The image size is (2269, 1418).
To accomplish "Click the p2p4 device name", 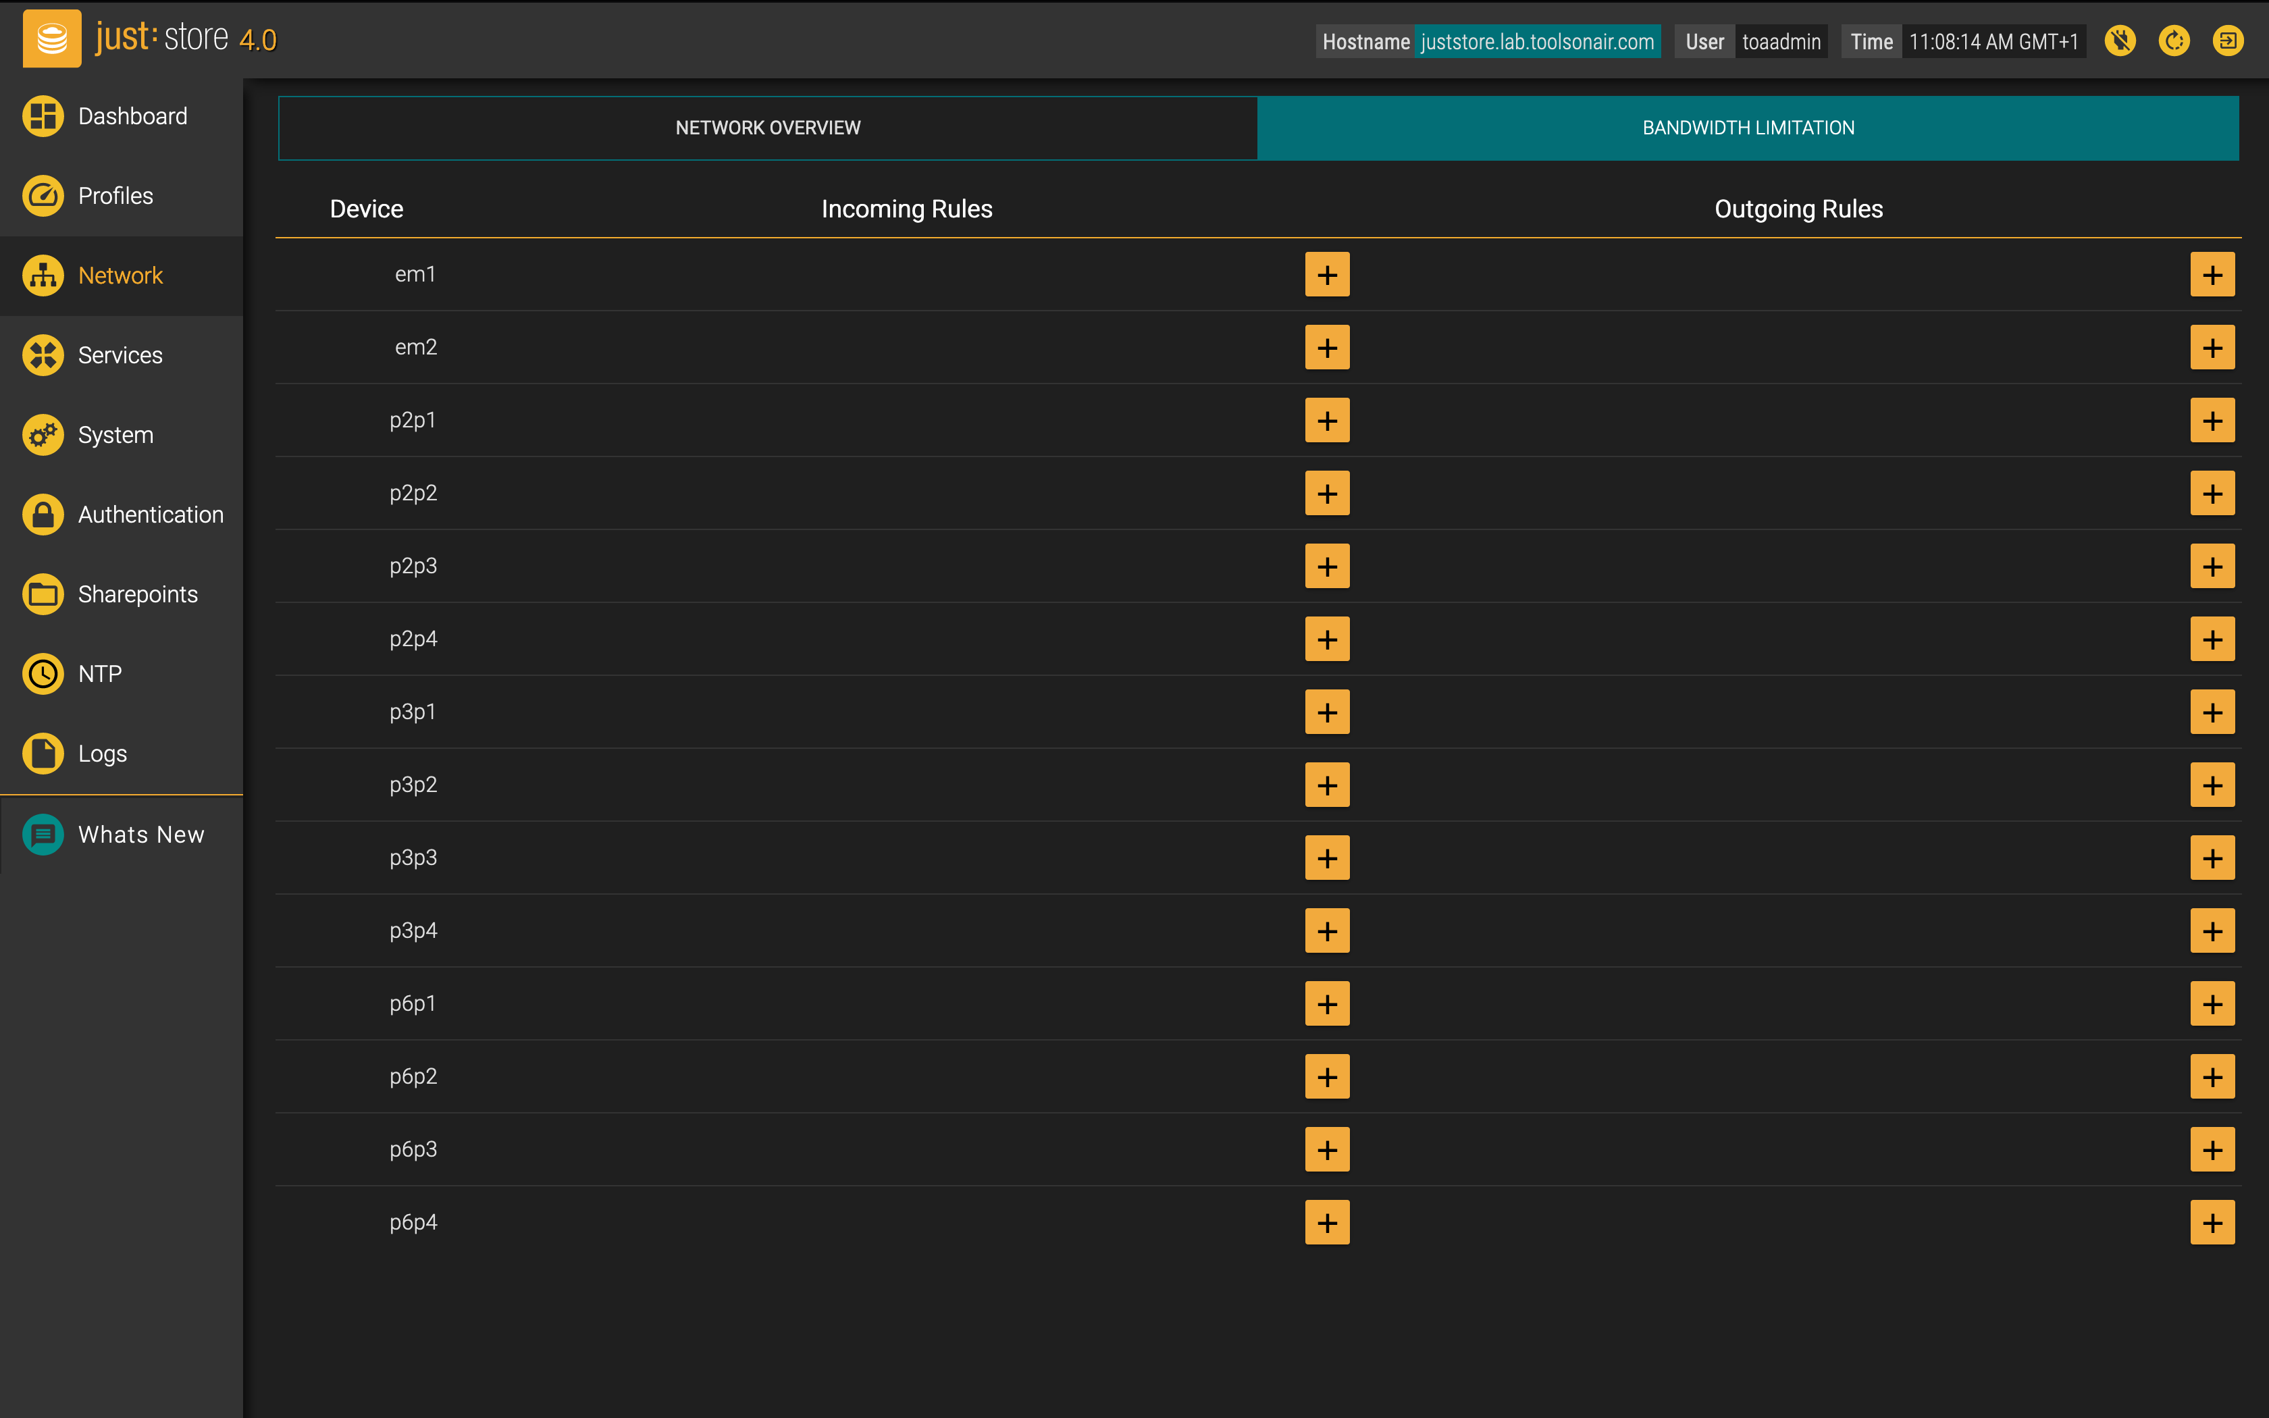I will [413, 639].
